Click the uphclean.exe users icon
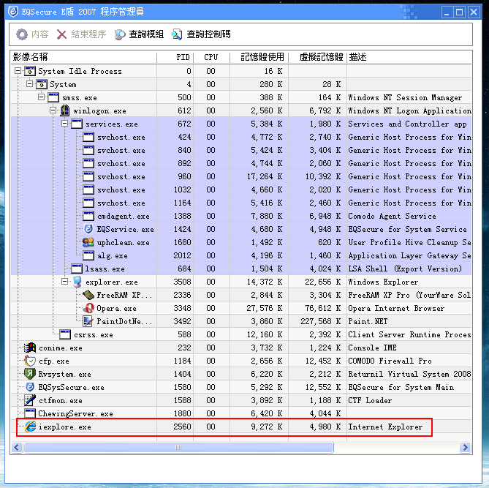The height and width of the screenshot is (488, 489). pyautogui.click(x=88, y=242)
